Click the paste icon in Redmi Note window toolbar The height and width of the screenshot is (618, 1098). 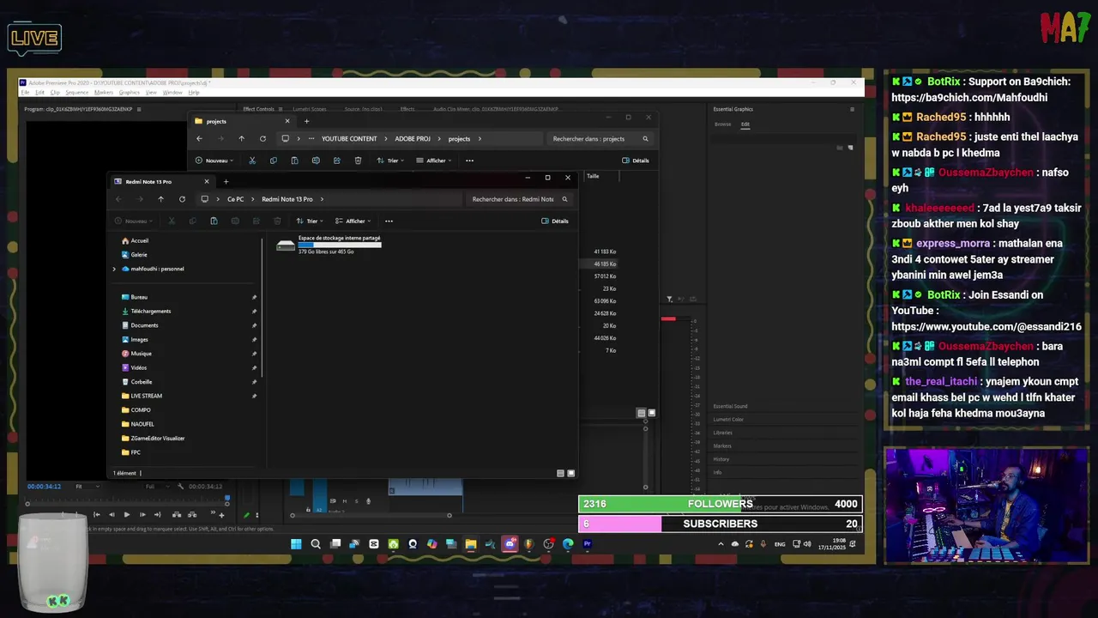coord(214,221)
